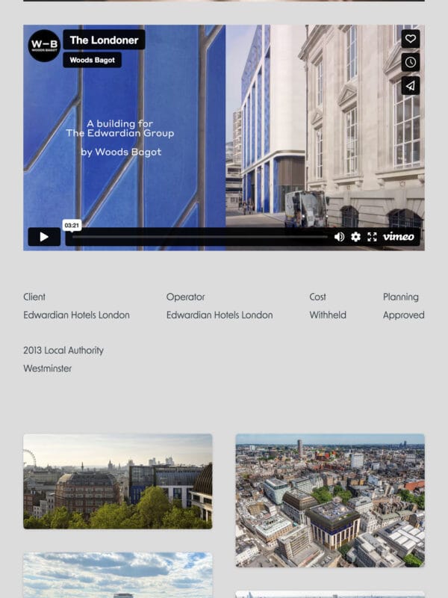Click the 03:21 duration tooltip
Image resolution: width=448 pixels, height=598 pixels.
pyautogui.click(x=72, y=226)
